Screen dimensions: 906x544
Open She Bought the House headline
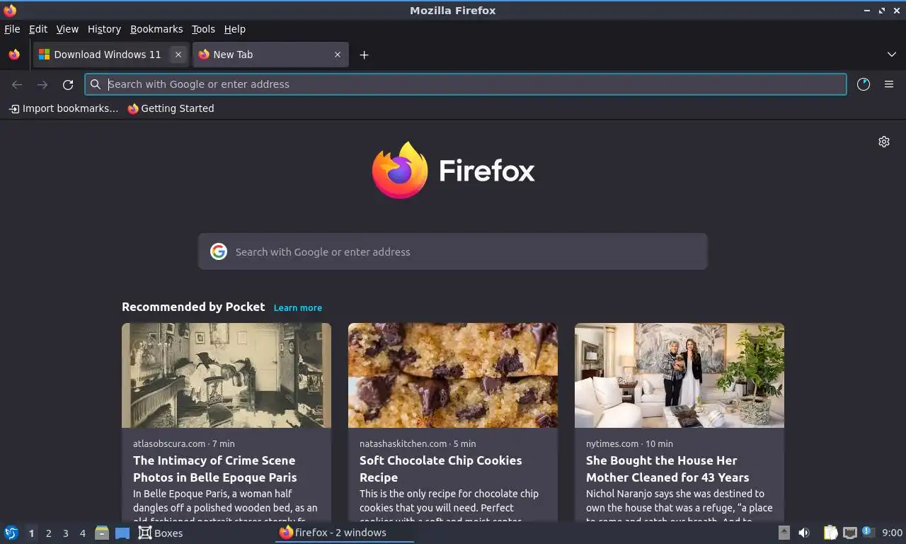click(x=667, y=469)
